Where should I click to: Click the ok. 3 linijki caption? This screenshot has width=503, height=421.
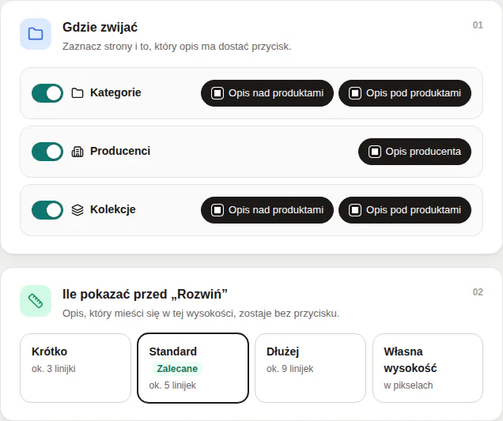[54, 369]
